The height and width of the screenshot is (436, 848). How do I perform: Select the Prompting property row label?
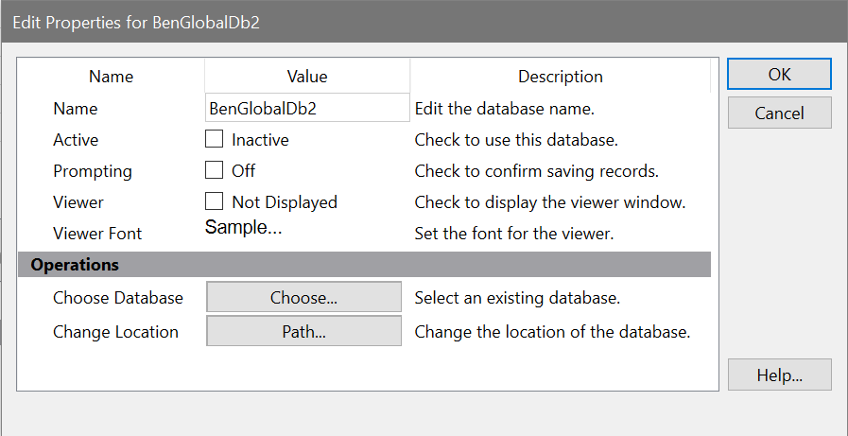pos(93,171)
